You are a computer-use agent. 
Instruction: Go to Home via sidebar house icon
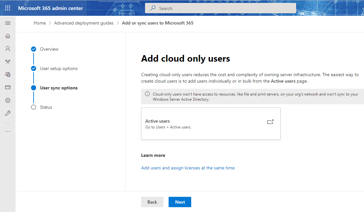8,36
